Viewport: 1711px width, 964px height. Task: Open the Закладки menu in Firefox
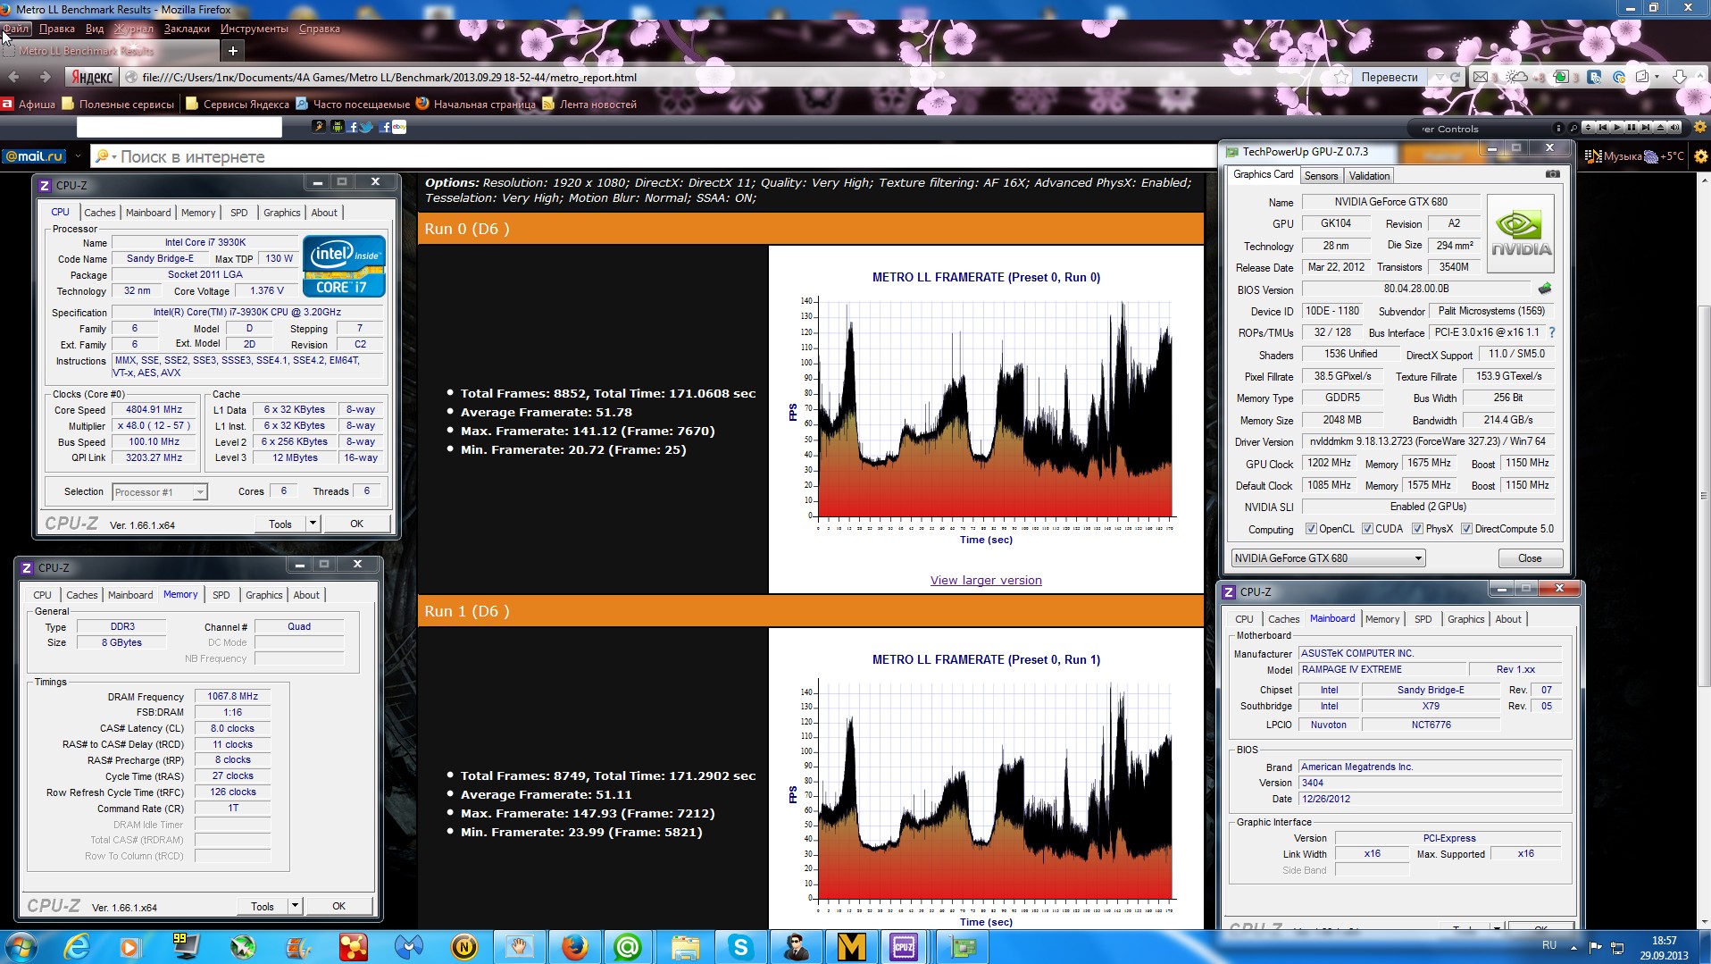point(187,29)
